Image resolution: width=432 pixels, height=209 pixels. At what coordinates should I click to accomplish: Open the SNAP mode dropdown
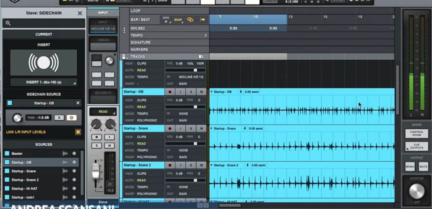pos(178,19)
